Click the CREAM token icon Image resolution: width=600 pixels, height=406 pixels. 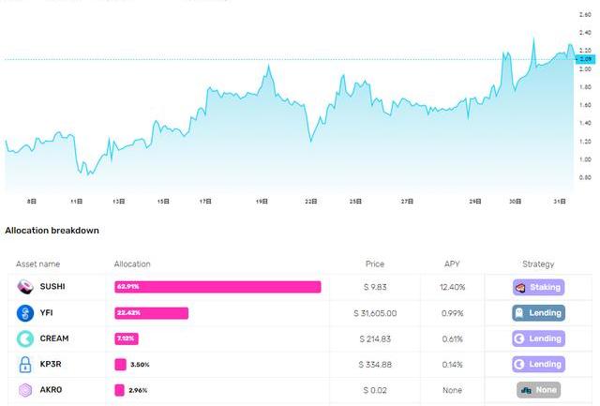(x=25, y=338)
